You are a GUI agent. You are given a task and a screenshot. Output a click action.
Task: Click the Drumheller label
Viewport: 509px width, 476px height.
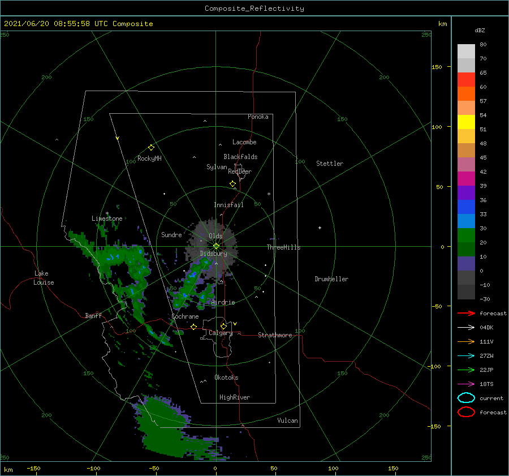tap(331, 279)
